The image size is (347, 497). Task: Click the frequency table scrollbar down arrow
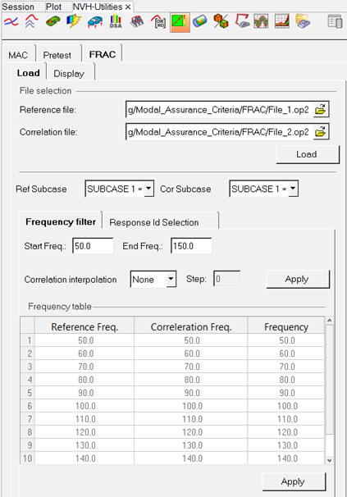click(x=330, y=460)
